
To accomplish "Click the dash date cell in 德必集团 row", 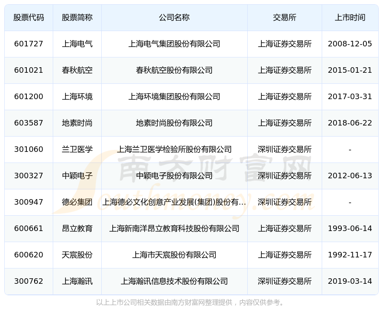I will click(x=350, y=203).
